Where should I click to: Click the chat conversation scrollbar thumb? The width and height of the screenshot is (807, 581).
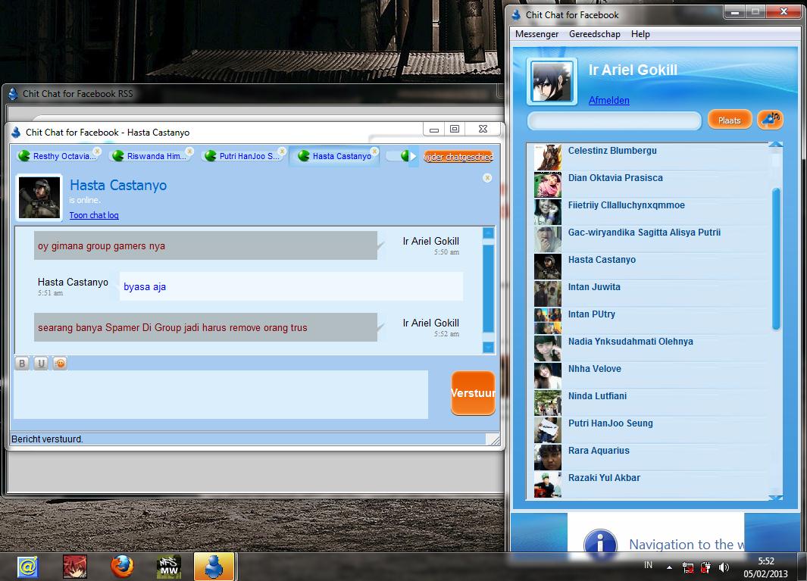pos(489,289)
